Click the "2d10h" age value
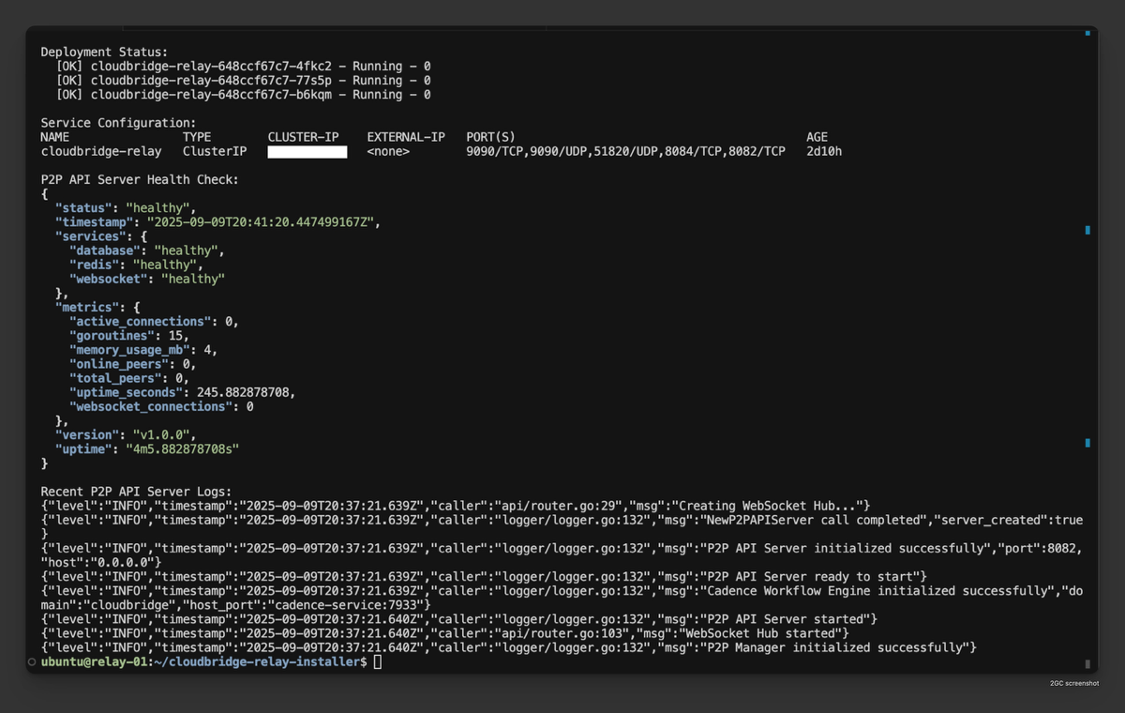The image size is (1125, 713). pos(824,151)
